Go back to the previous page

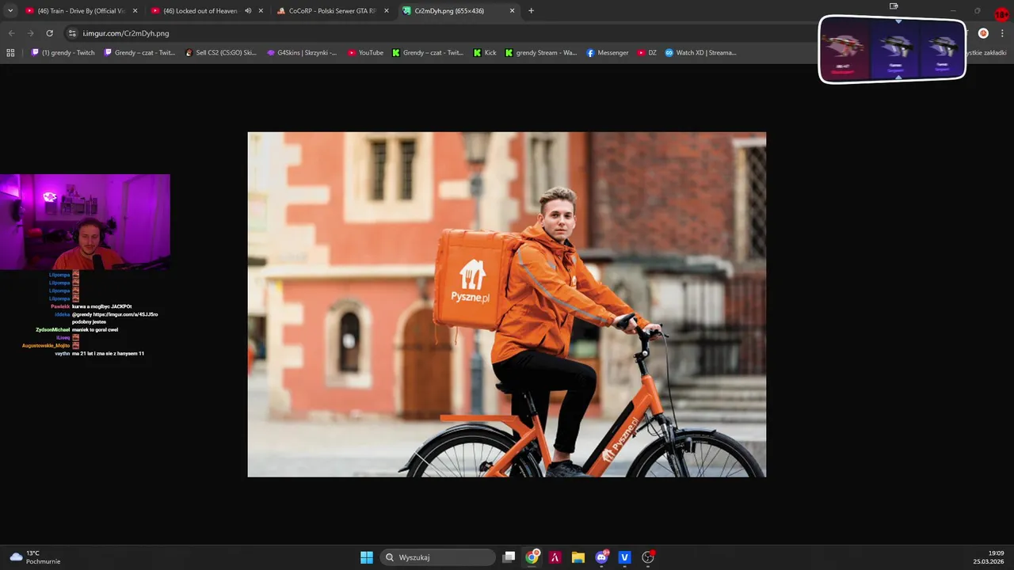point(11,33)
